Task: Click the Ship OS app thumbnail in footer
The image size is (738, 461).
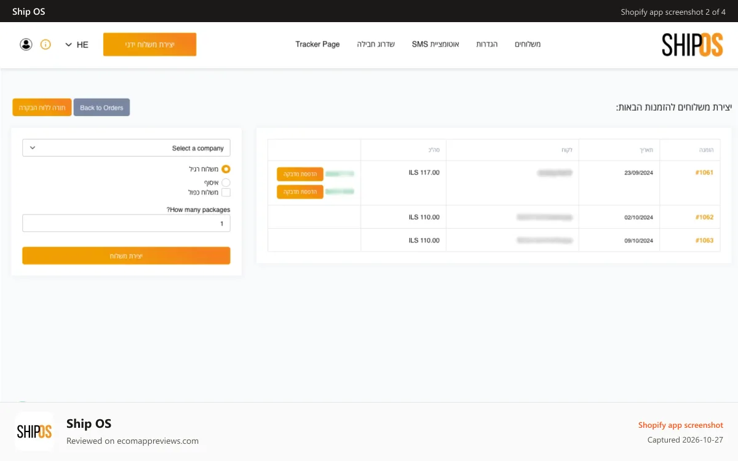Action: pyautogui.click(x=34, y=431)
